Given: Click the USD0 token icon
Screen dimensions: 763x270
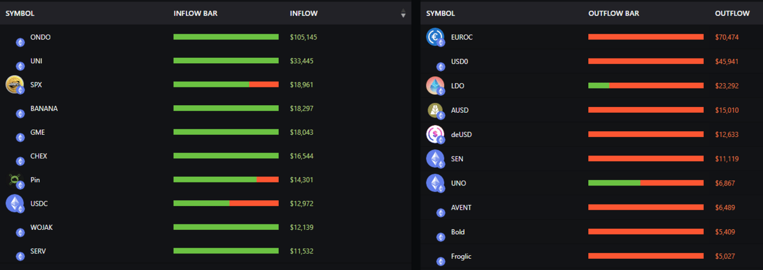Looking at the screenshot, I should coord(441,67).
